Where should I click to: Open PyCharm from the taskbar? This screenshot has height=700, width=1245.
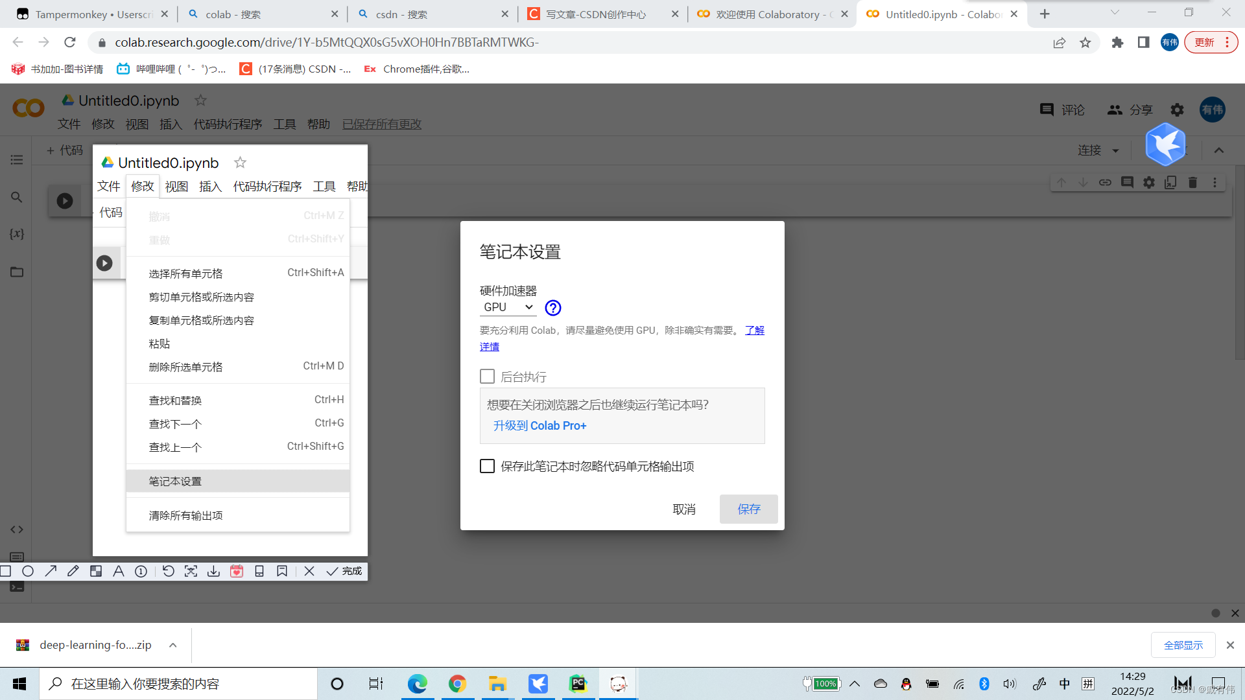[x=578, y=684]
